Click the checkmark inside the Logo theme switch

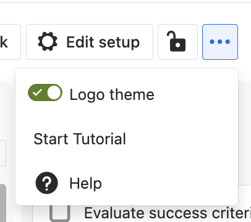point(37,92)
